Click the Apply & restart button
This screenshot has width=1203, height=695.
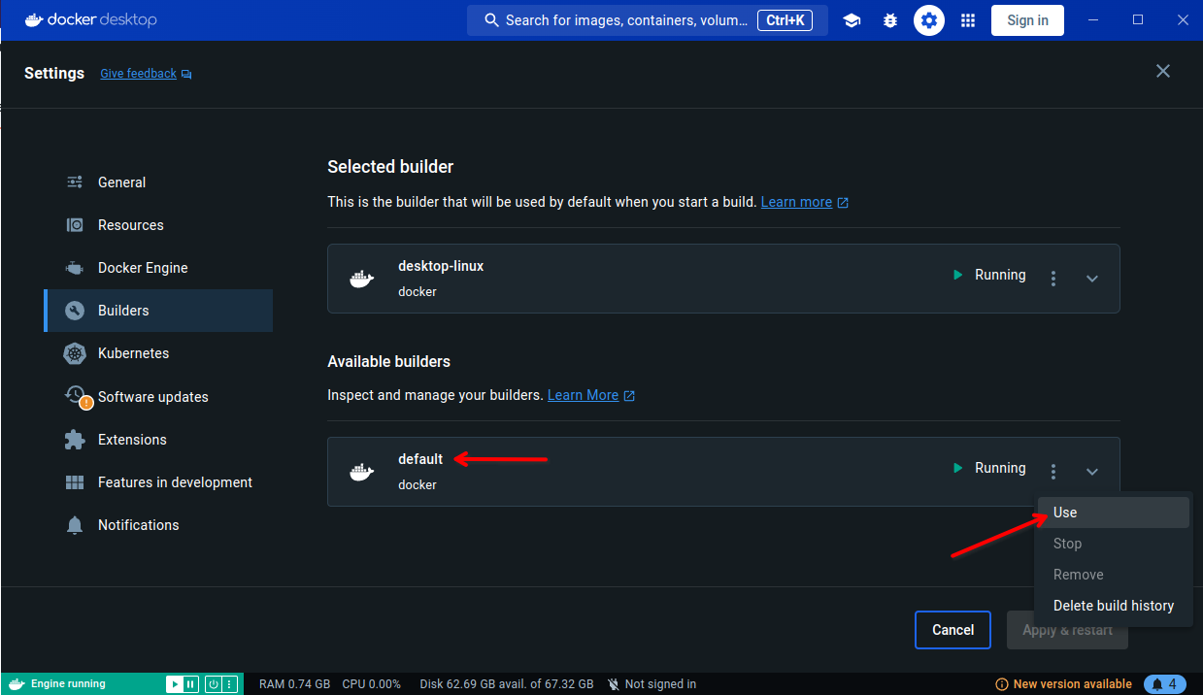click(x=1067, y=630)
